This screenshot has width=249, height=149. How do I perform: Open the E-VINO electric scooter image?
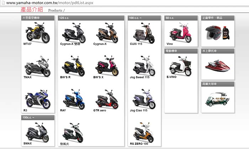point(180,66)
